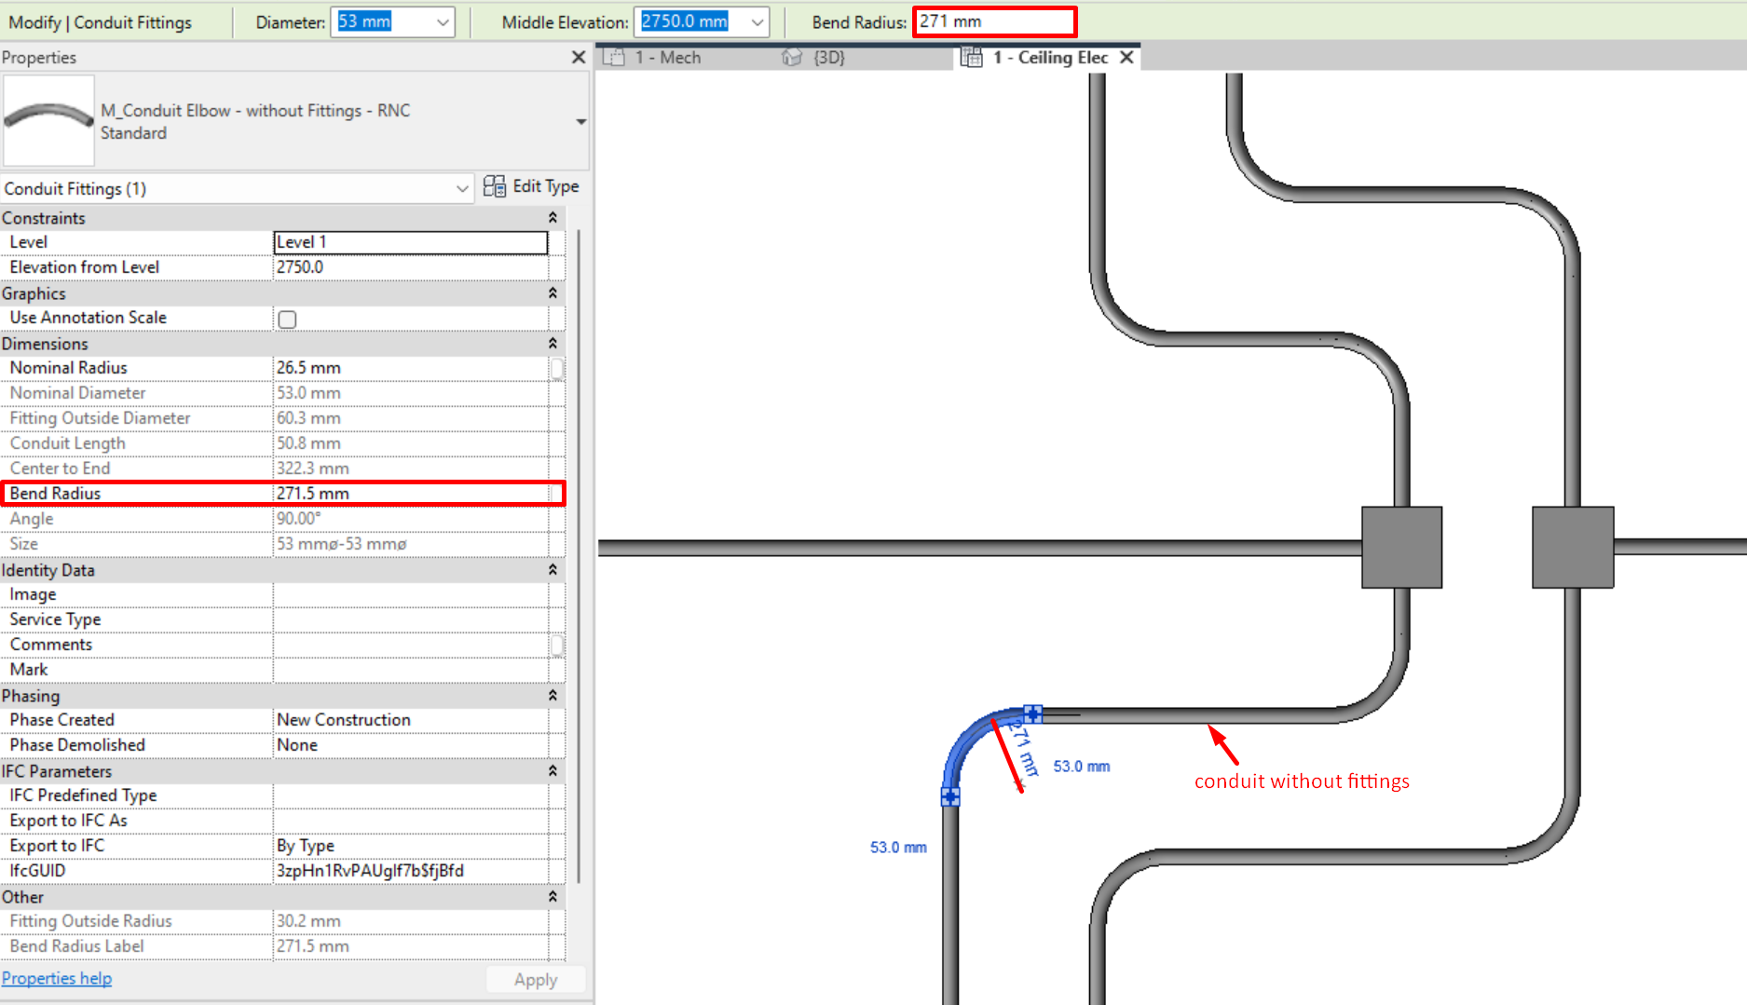The height and width of the screenshot is (1005, 1747).
Task: Click the Middle Elevation input field
Action: point(692,22)
